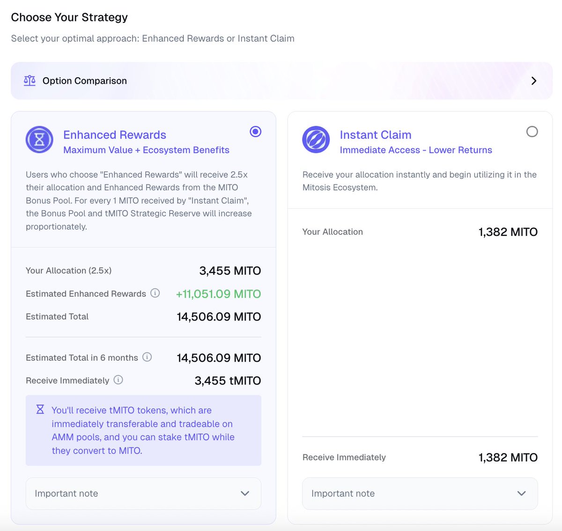
Task: Expand Important note under Instant Claim
Action: 420,494
